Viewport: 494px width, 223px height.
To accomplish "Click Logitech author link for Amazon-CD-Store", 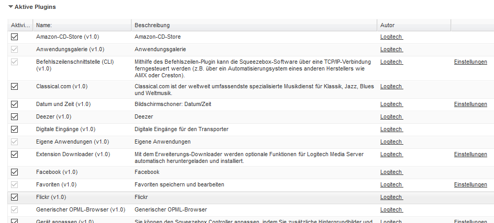I will pos(391,37).
